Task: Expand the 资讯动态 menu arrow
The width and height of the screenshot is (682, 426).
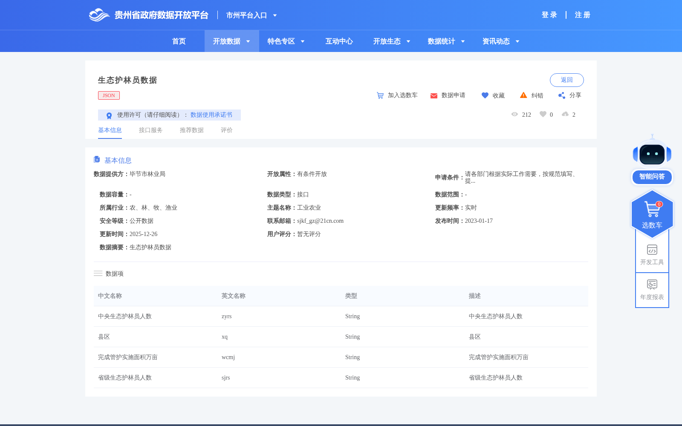Action: coord(517,42)
